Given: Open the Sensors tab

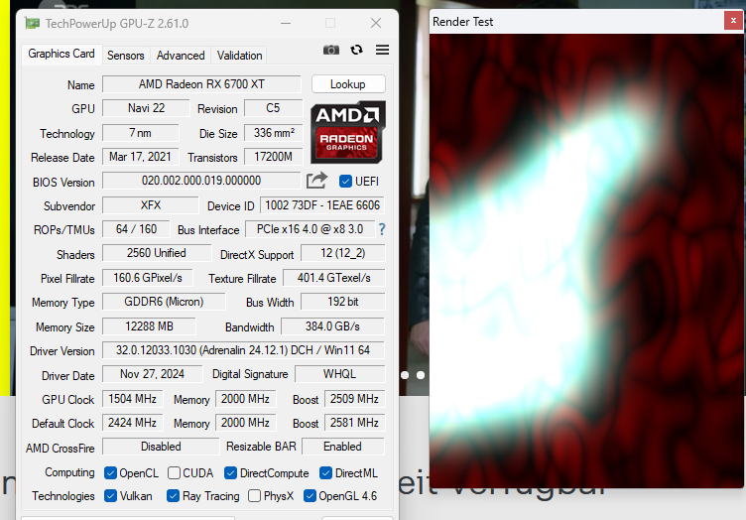Looking at the screenshot, I should tap(126, 56).
